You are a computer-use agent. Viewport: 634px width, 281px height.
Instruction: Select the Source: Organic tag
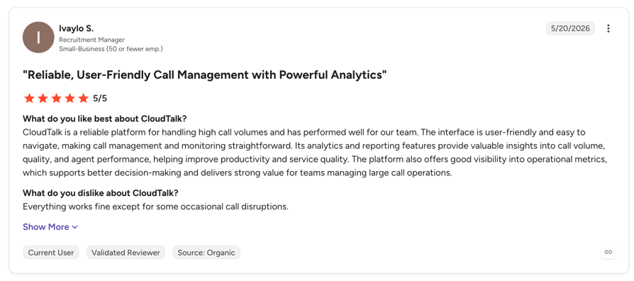point(206,253)
